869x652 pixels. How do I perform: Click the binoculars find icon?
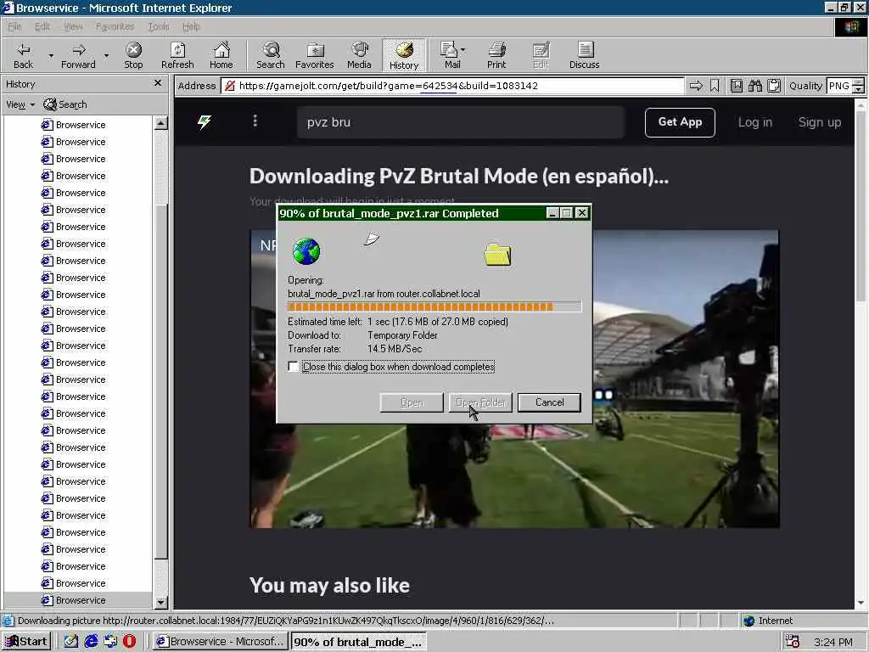point(754,86)
